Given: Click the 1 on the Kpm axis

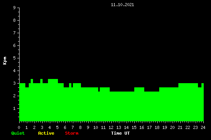Looking at the screenshot, I should [15, 108].
